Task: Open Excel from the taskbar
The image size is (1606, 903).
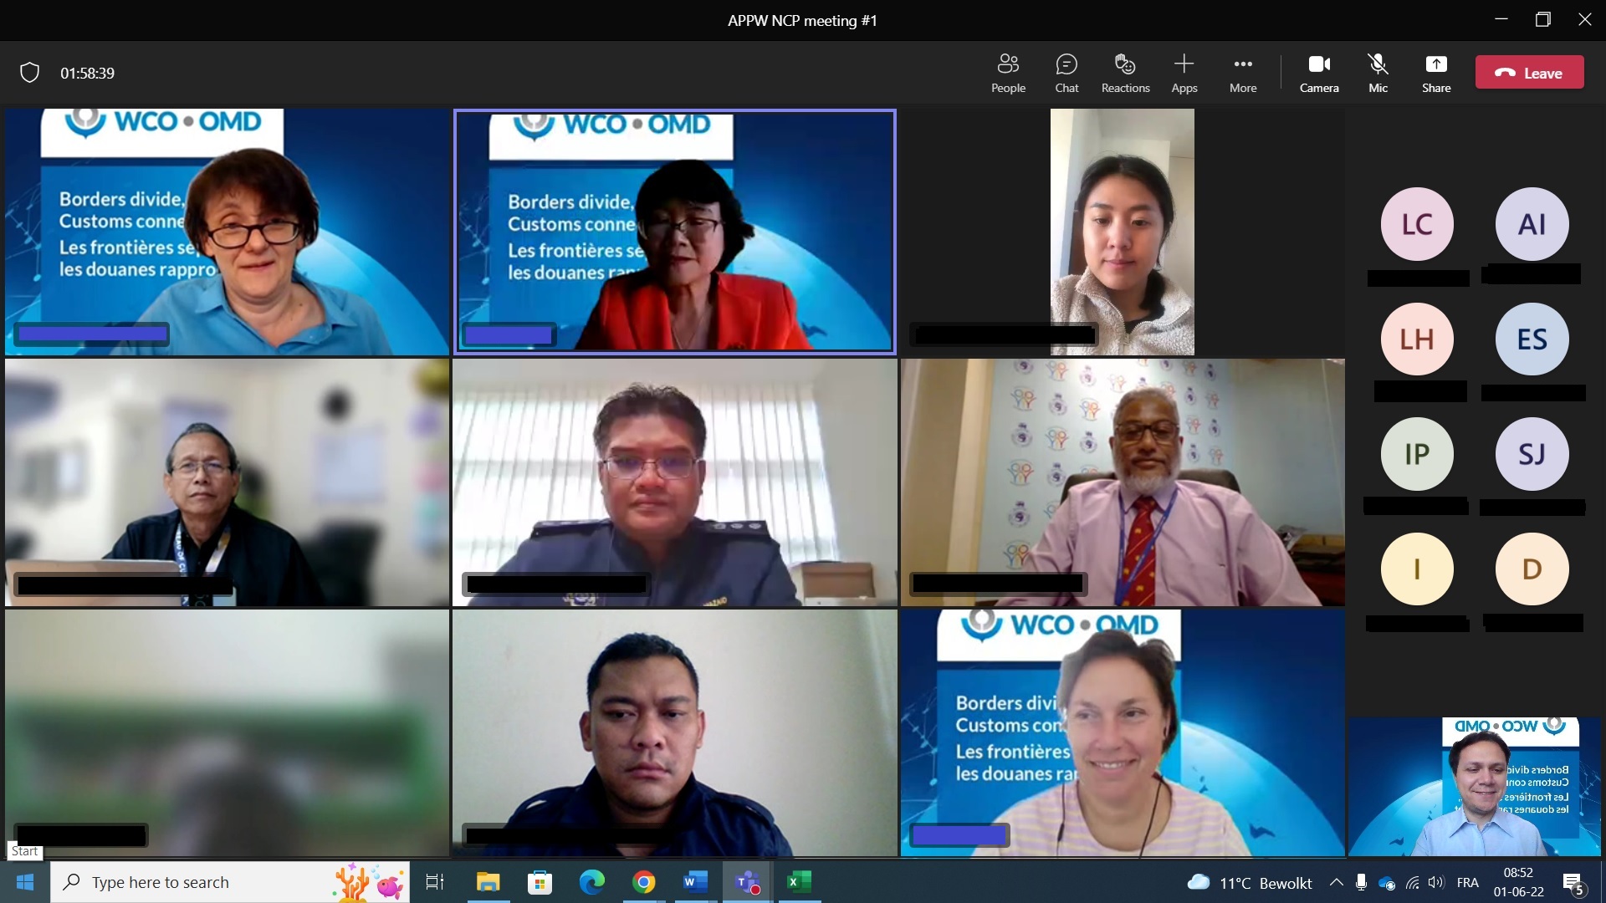Action: coord(799,882)
